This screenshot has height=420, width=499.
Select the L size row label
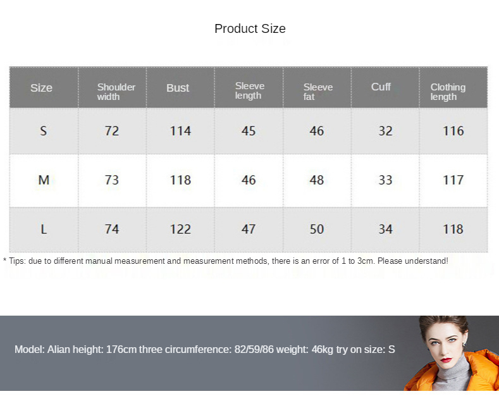pyautogui.click(x=44, y=229)
